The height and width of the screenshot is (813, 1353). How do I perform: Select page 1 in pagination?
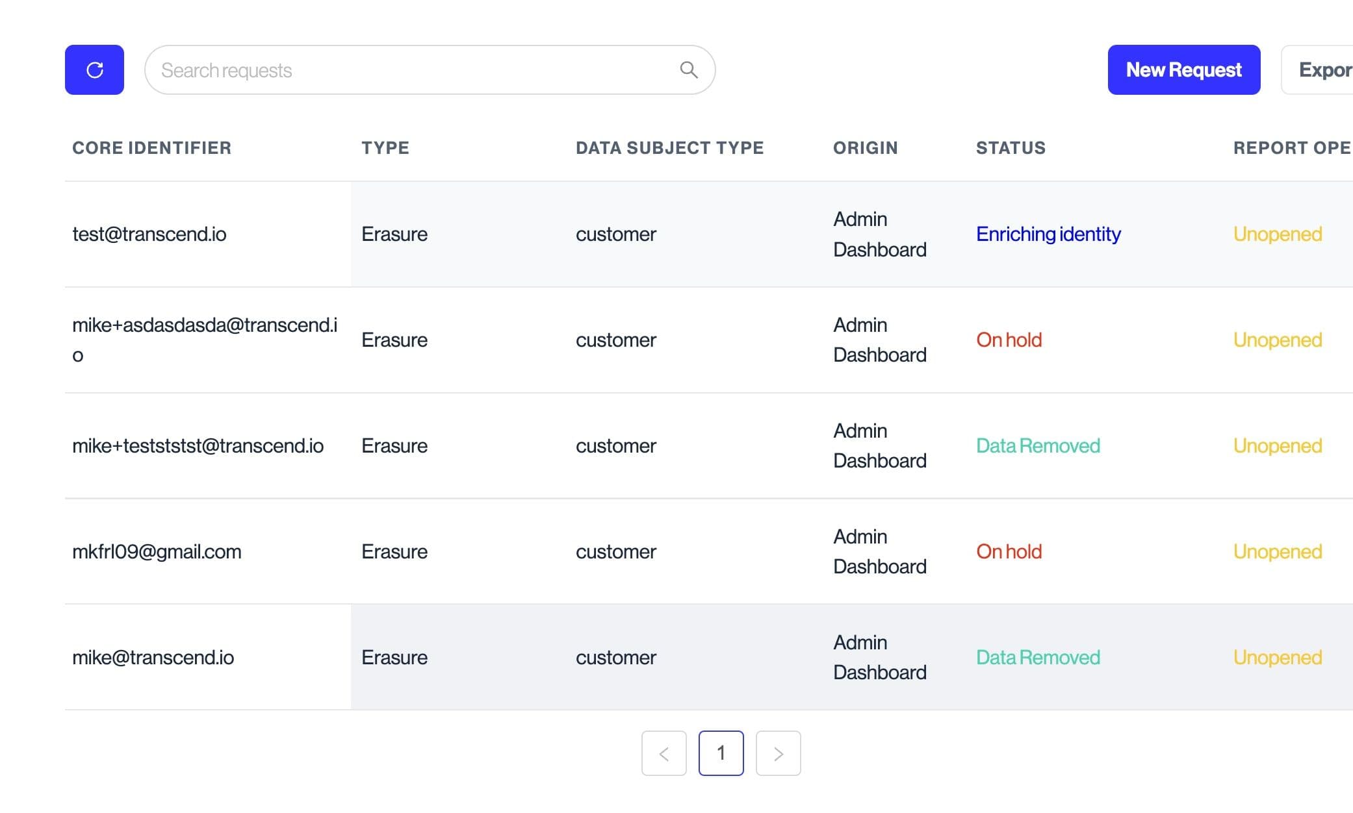pyautogui.click(x=721, y=753)
